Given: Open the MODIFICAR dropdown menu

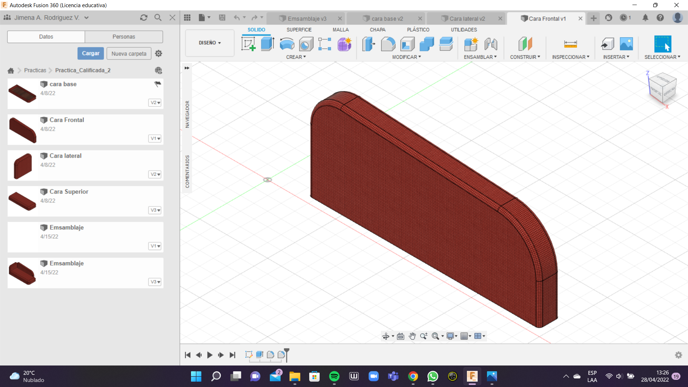Looking at the screenshot, I should pyautogui.click(x=406, y=57).
